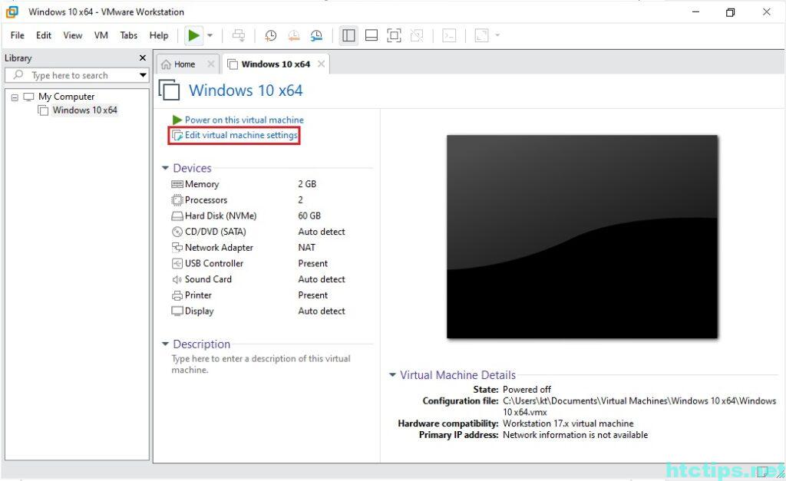
Task: Click the Network Adapter icon
Action: [x=177, y=248]
